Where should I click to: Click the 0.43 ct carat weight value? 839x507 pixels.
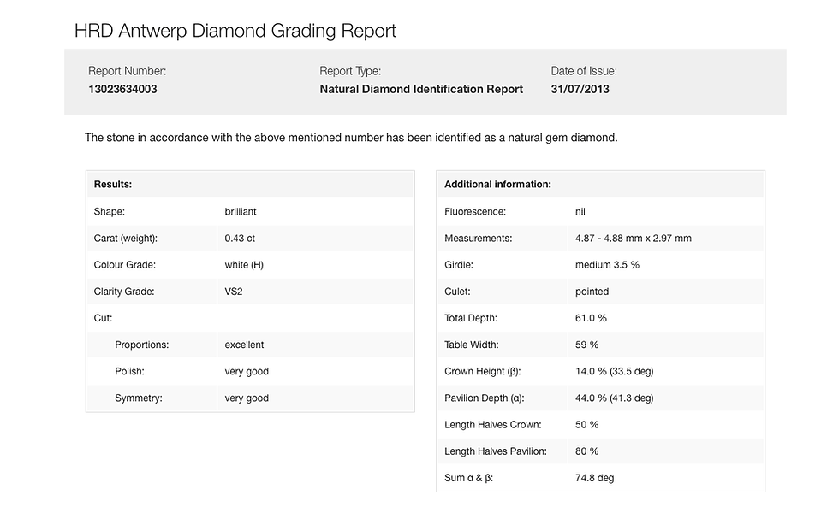pyautogui.click(x=240, y=239)
